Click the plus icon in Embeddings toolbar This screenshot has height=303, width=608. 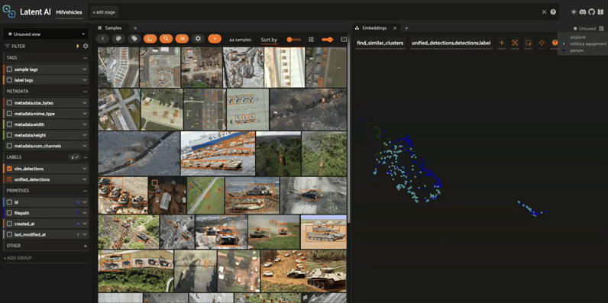502,43
